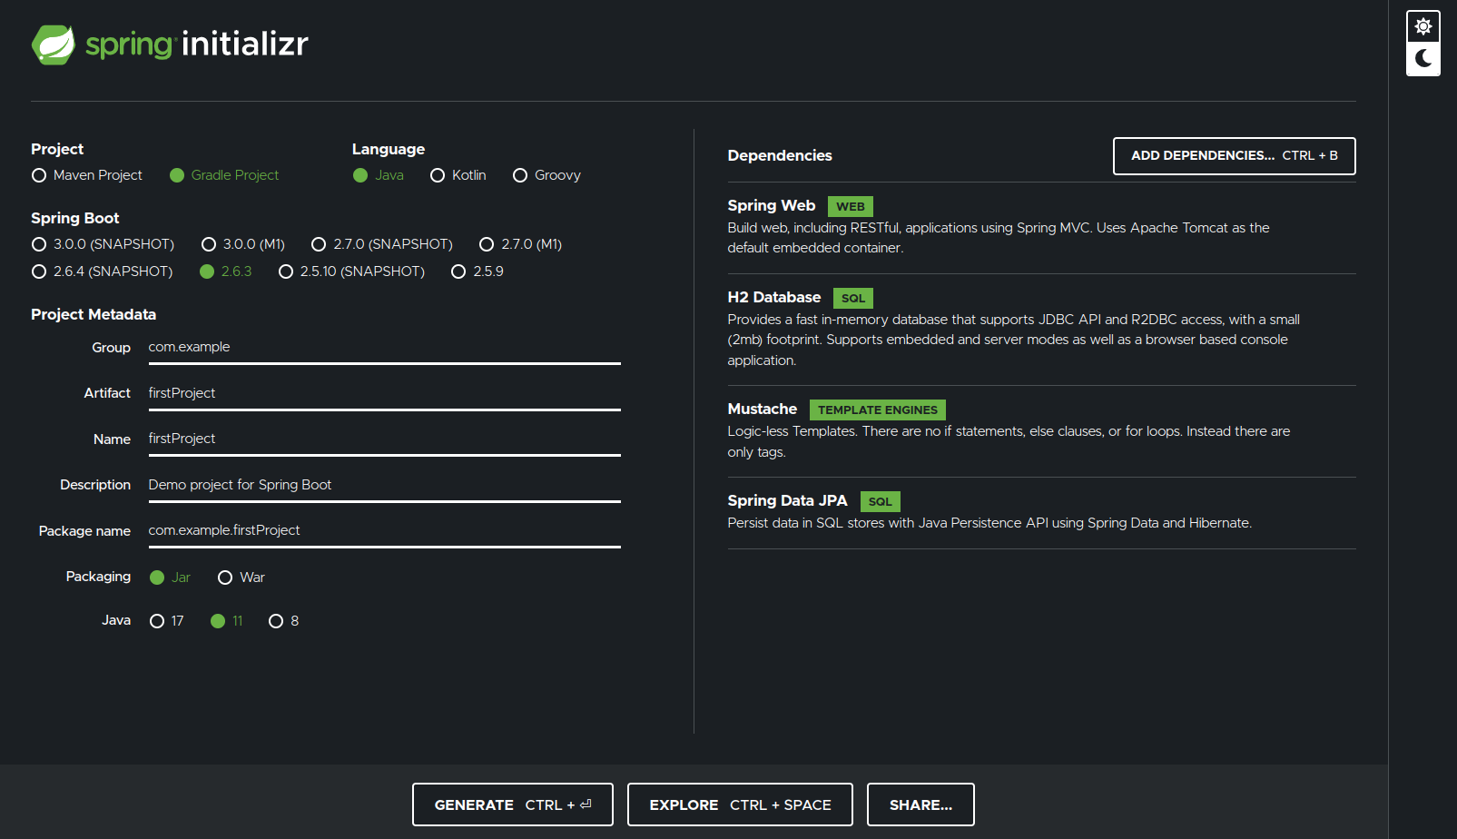Click the Generate button

pos(513,804)
